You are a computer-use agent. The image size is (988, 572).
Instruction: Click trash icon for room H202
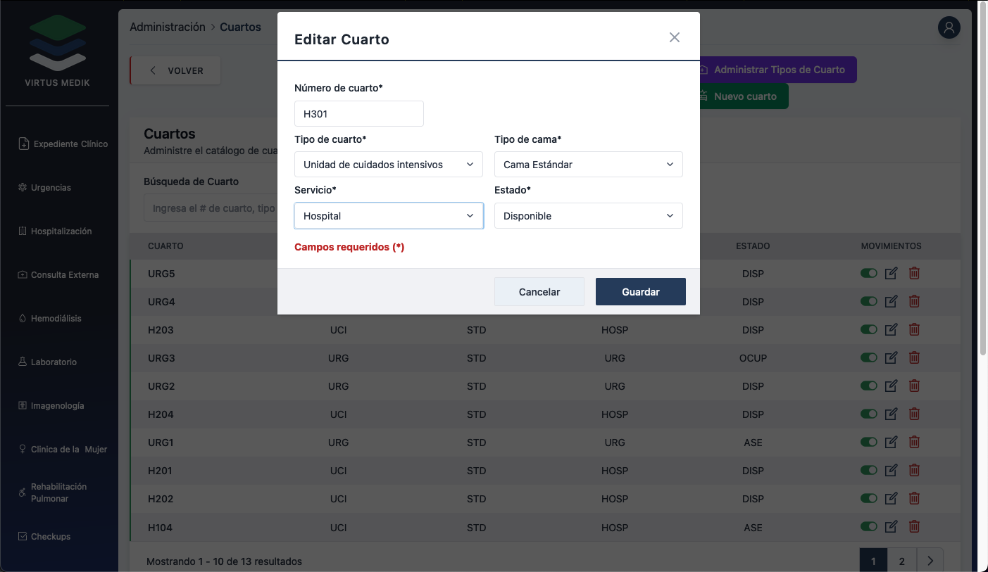pos(914,498)
